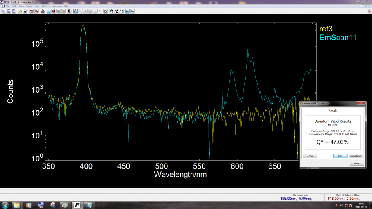Open the File menu
Screen dimensions: 372x209
(7, 6)
